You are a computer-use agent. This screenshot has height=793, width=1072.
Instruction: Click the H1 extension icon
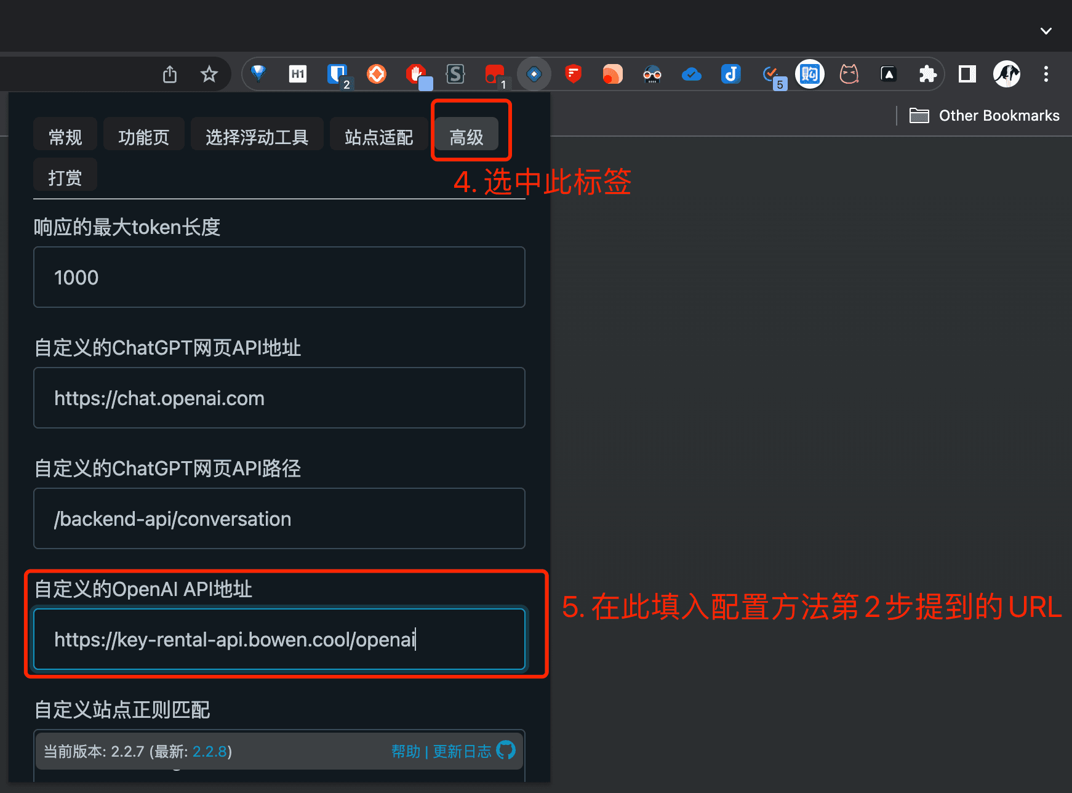298,74
